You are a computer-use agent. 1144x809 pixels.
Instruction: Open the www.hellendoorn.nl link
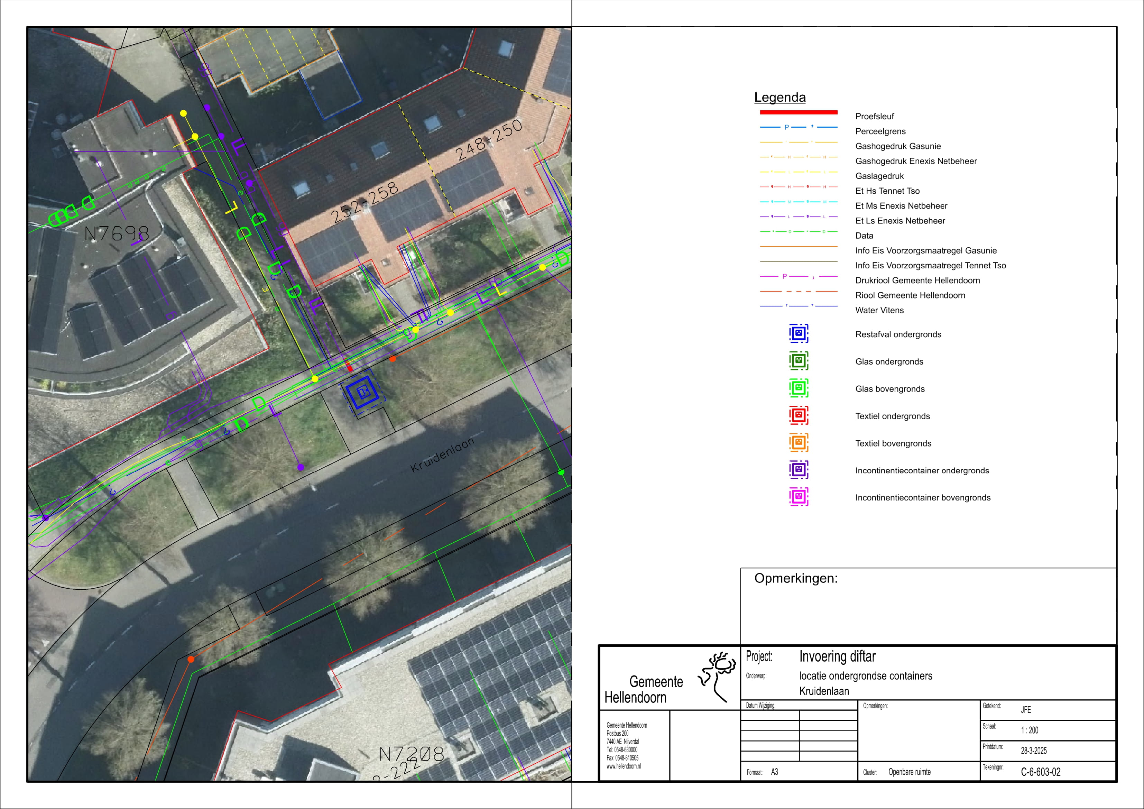623,766
